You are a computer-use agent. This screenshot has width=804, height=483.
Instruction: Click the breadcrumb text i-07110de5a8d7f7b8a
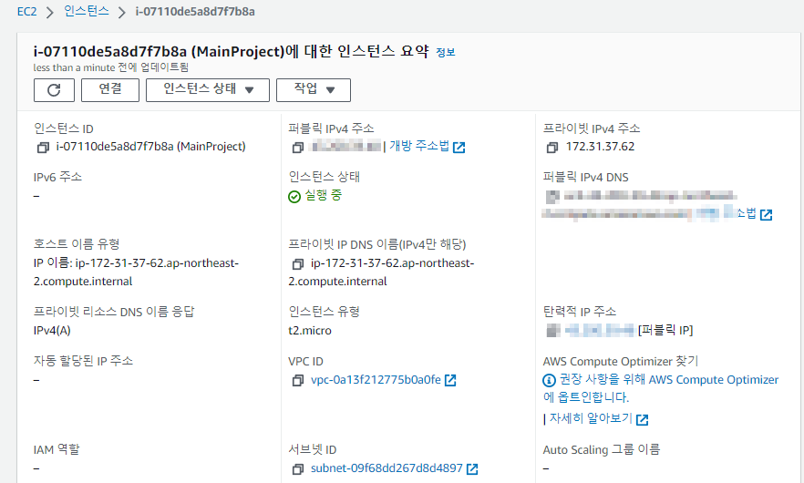tap(195, 11)
